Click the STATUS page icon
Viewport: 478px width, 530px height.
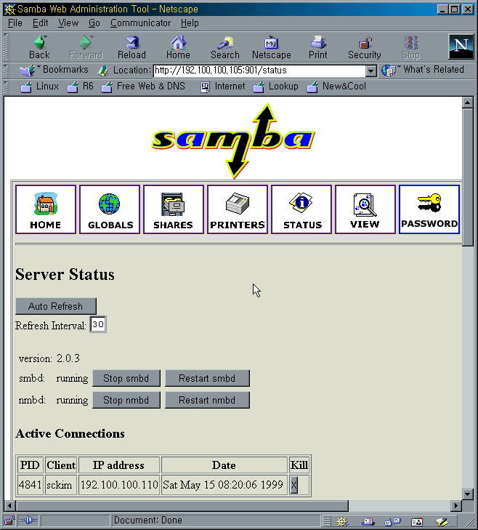pyautogui.click(x=301, y=209)
